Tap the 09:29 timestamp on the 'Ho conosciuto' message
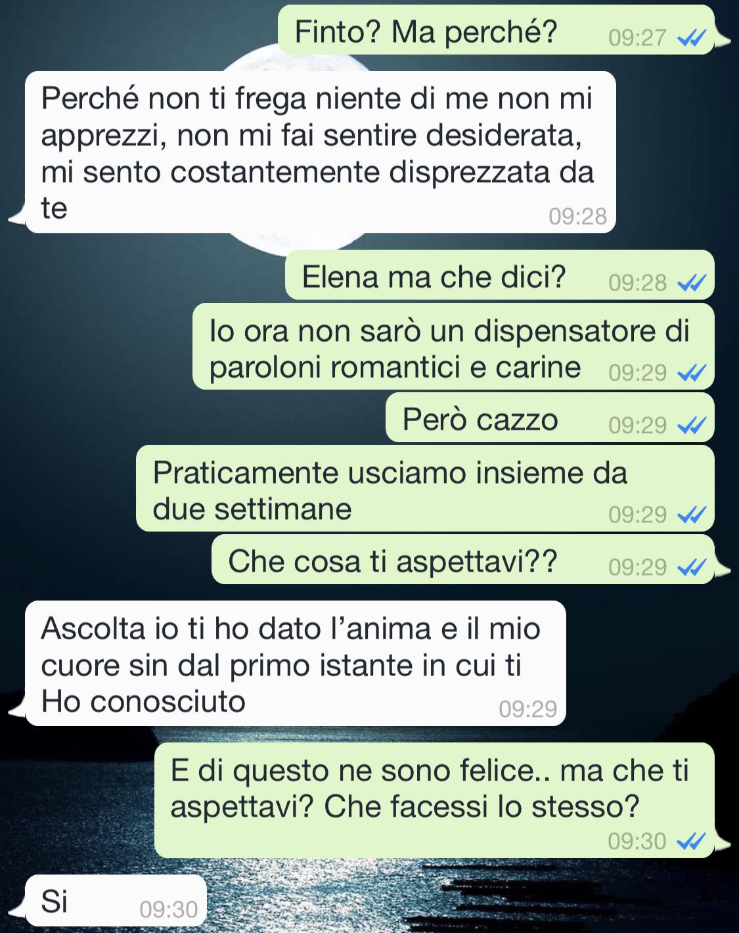The height and width of the screenshot is (933, 739). coord(528,709)
